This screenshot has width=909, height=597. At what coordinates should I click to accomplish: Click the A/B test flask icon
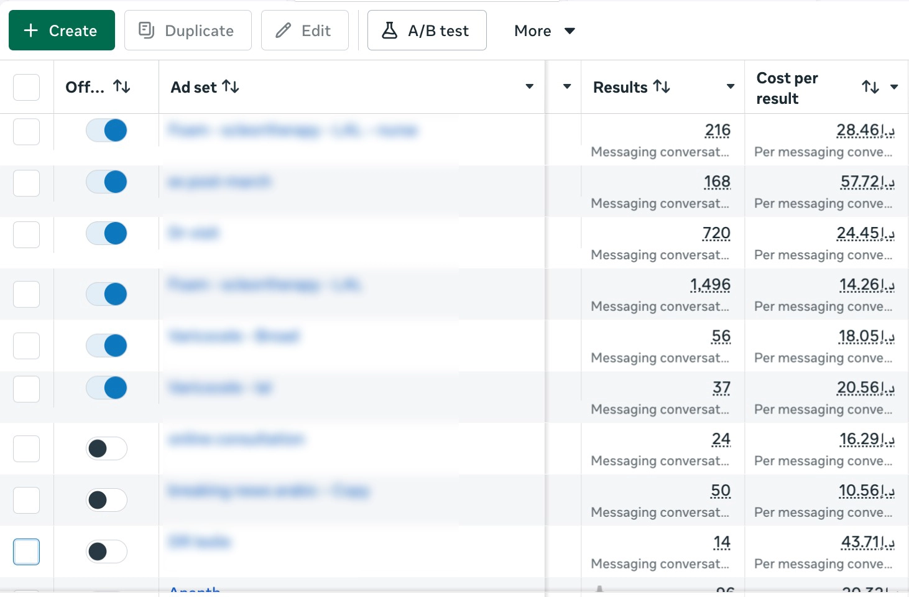390,30
